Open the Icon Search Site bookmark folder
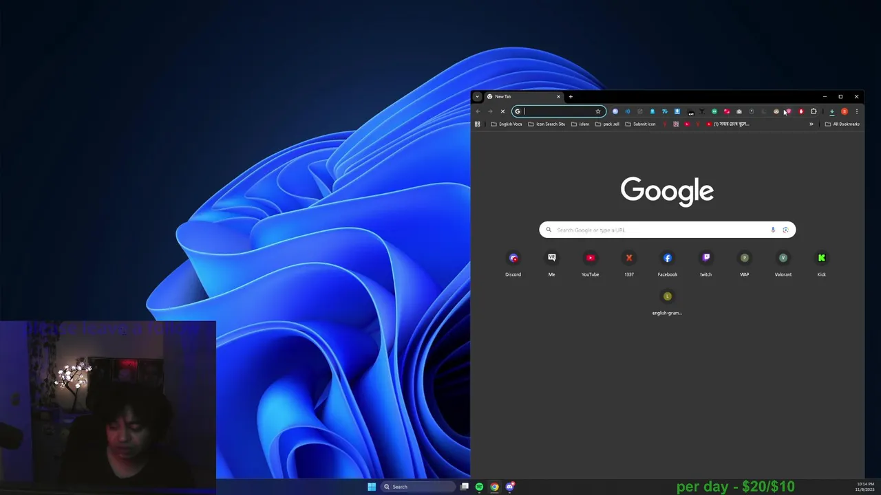 (546, 124)
